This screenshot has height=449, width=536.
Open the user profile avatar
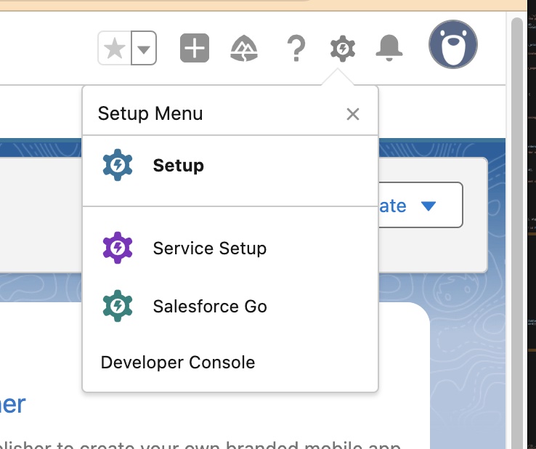click(453, 44)
